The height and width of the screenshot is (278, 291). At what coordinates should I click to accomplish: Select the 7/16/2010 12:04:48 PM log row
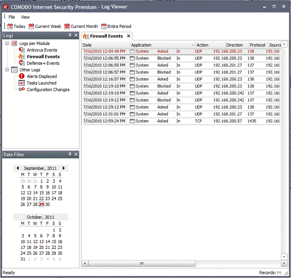181,51
